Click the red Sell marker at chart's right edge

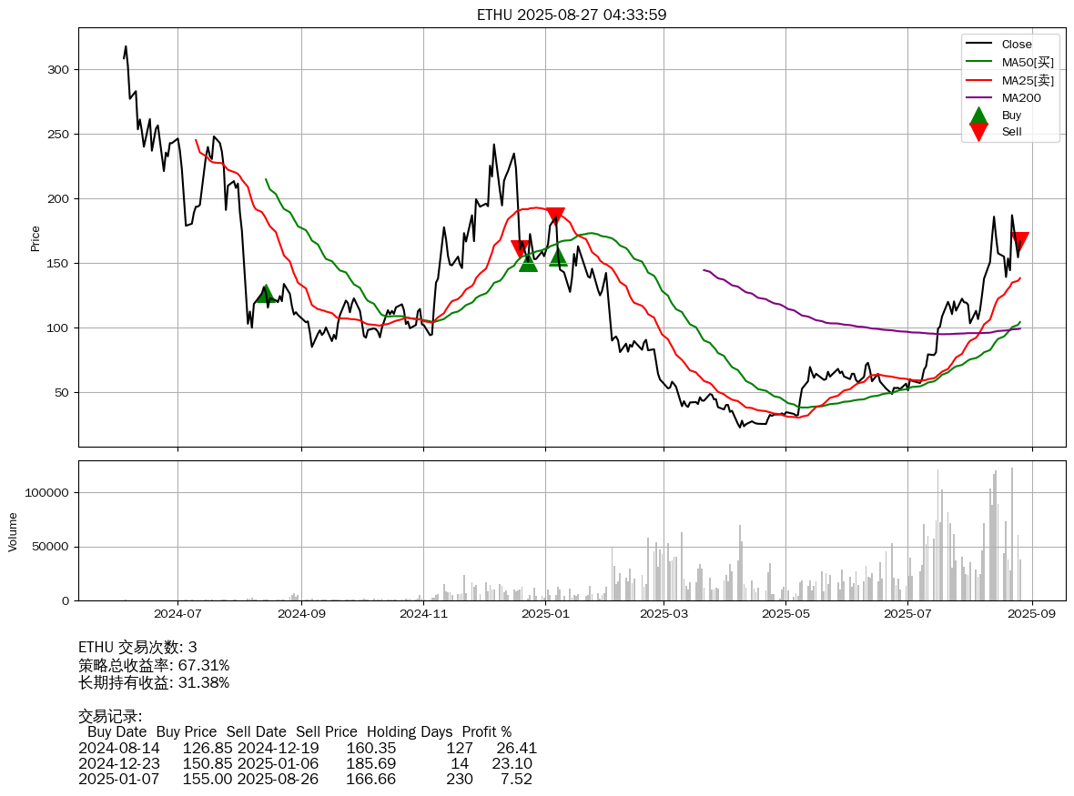(1020, 241)
